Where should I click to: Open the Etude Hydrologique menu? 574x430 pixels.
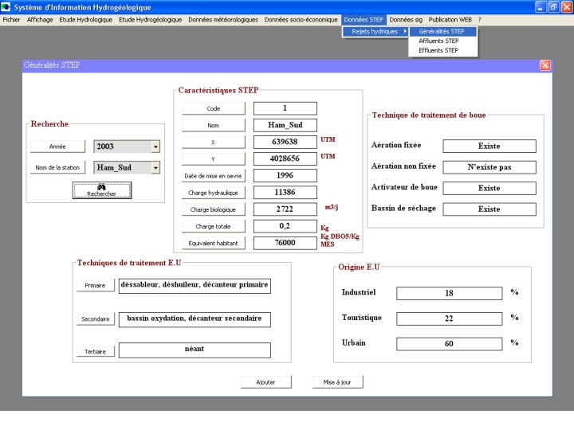click(x=85, y=20)
